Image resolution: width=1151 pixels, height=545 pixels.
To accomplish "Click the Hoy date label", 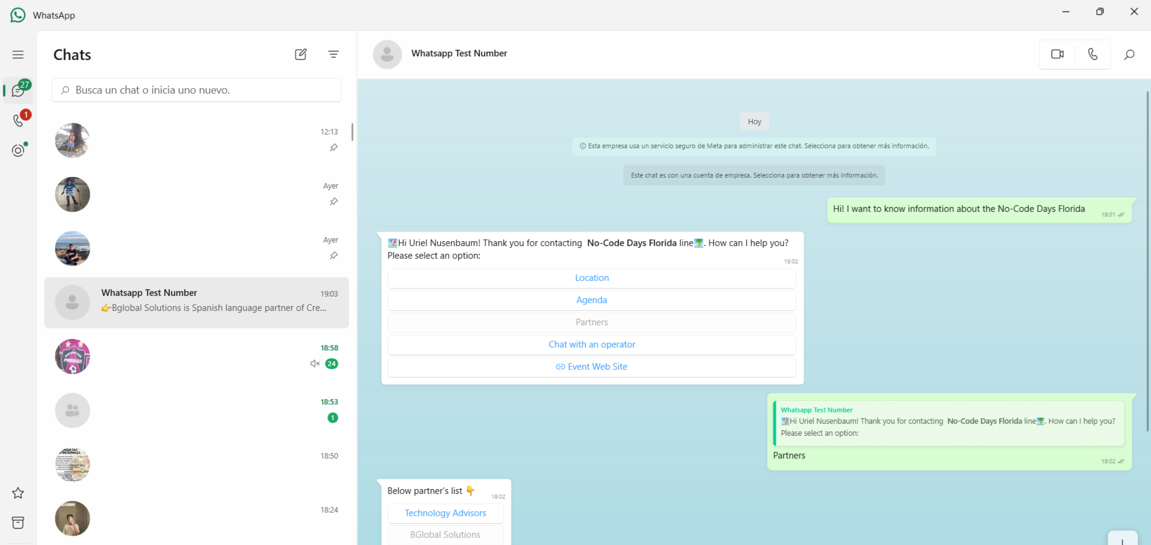I will coord(754,121).
